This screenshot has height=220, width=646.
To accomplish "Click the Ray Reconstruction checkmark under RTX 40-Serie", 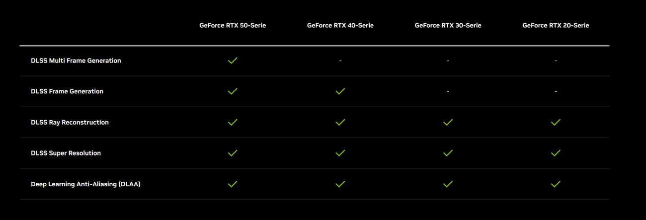I will [340, 122].
